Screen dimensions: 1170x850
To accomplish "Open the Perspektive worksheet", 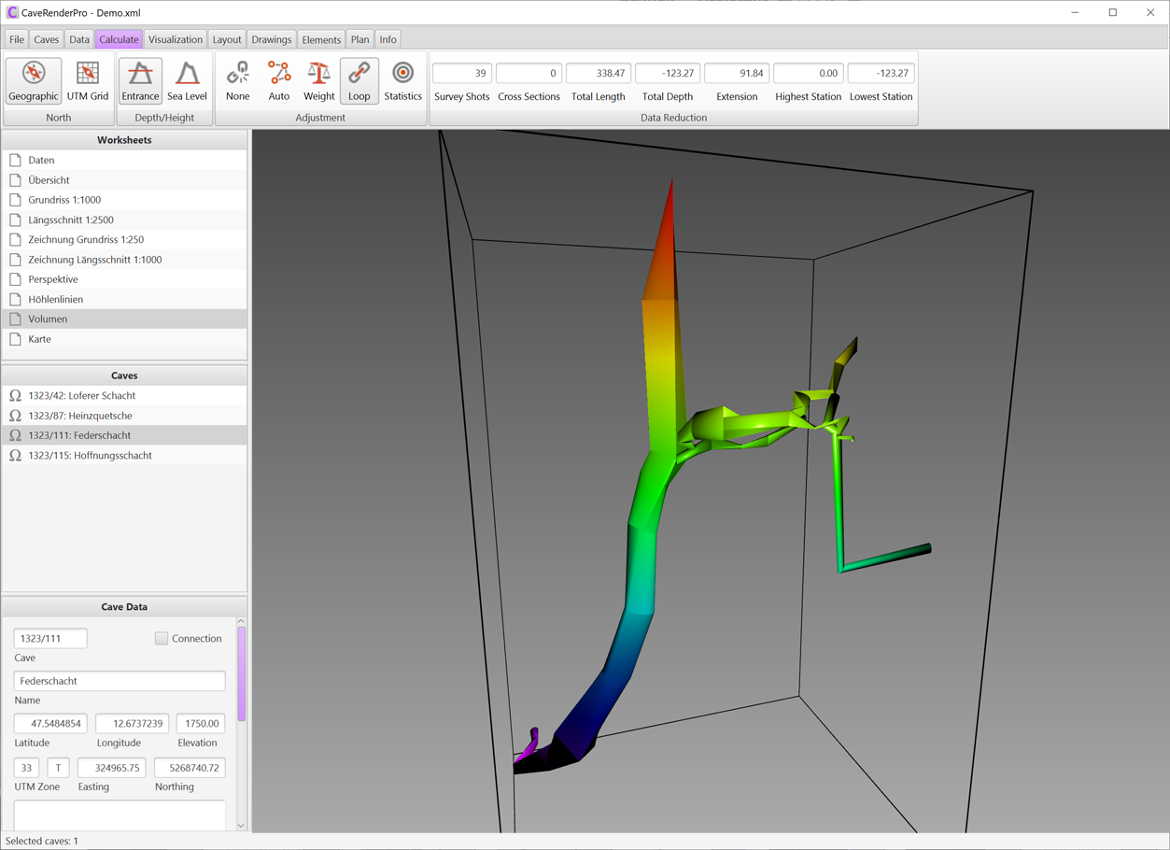I will pos(53,279).
